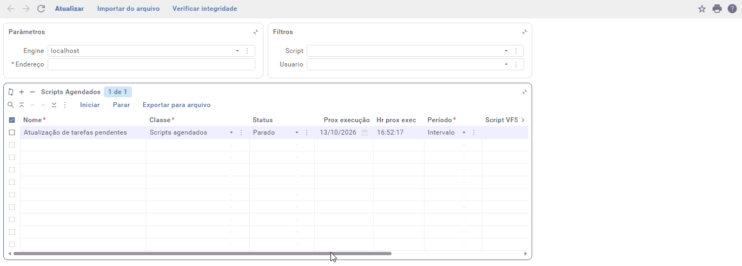Click Atualizar in the top toolbar

click(x=69, y=9)
